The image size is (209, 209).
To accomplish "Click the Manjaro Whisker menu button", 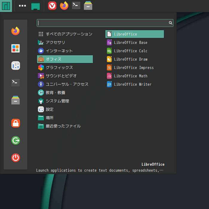I will point(6,6).
